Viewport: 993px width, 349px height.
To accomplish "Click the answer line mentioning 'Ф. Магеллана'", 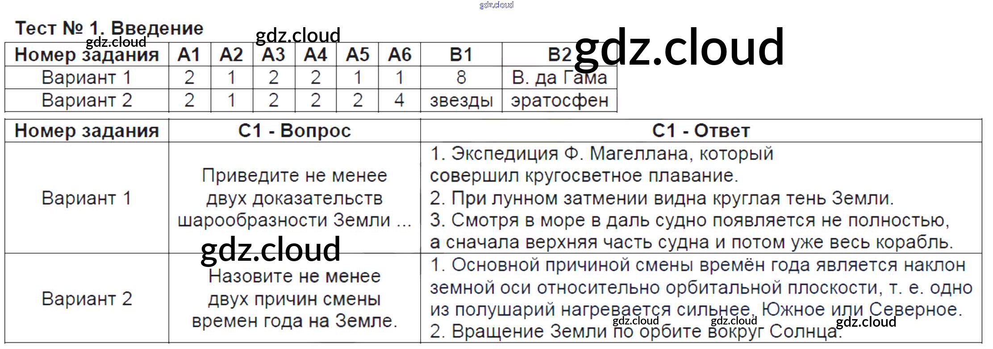I will 601,154.
